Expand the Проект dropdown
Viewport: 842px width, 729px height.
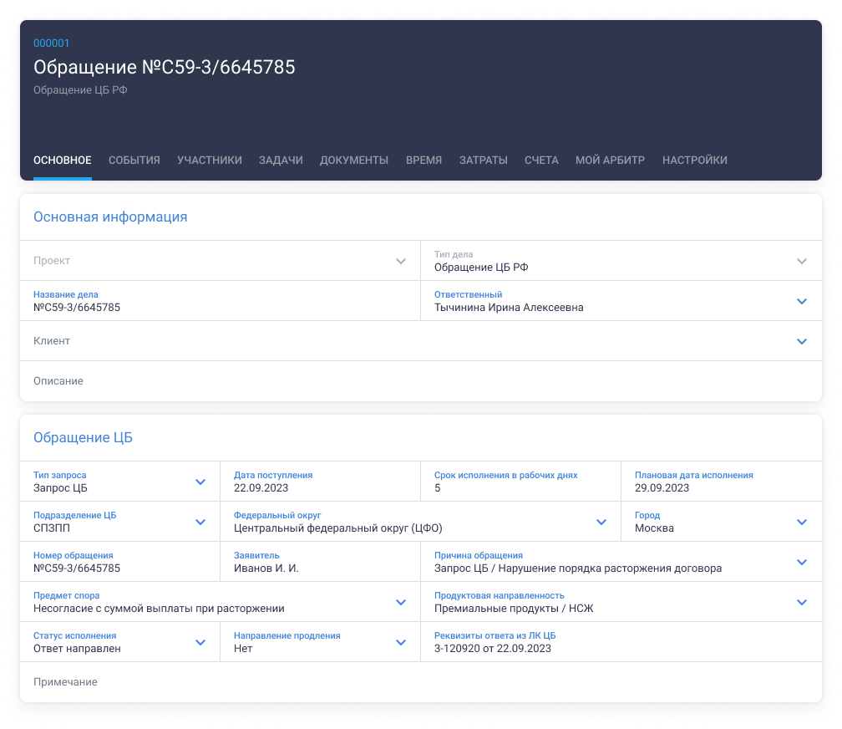[401, 261]
